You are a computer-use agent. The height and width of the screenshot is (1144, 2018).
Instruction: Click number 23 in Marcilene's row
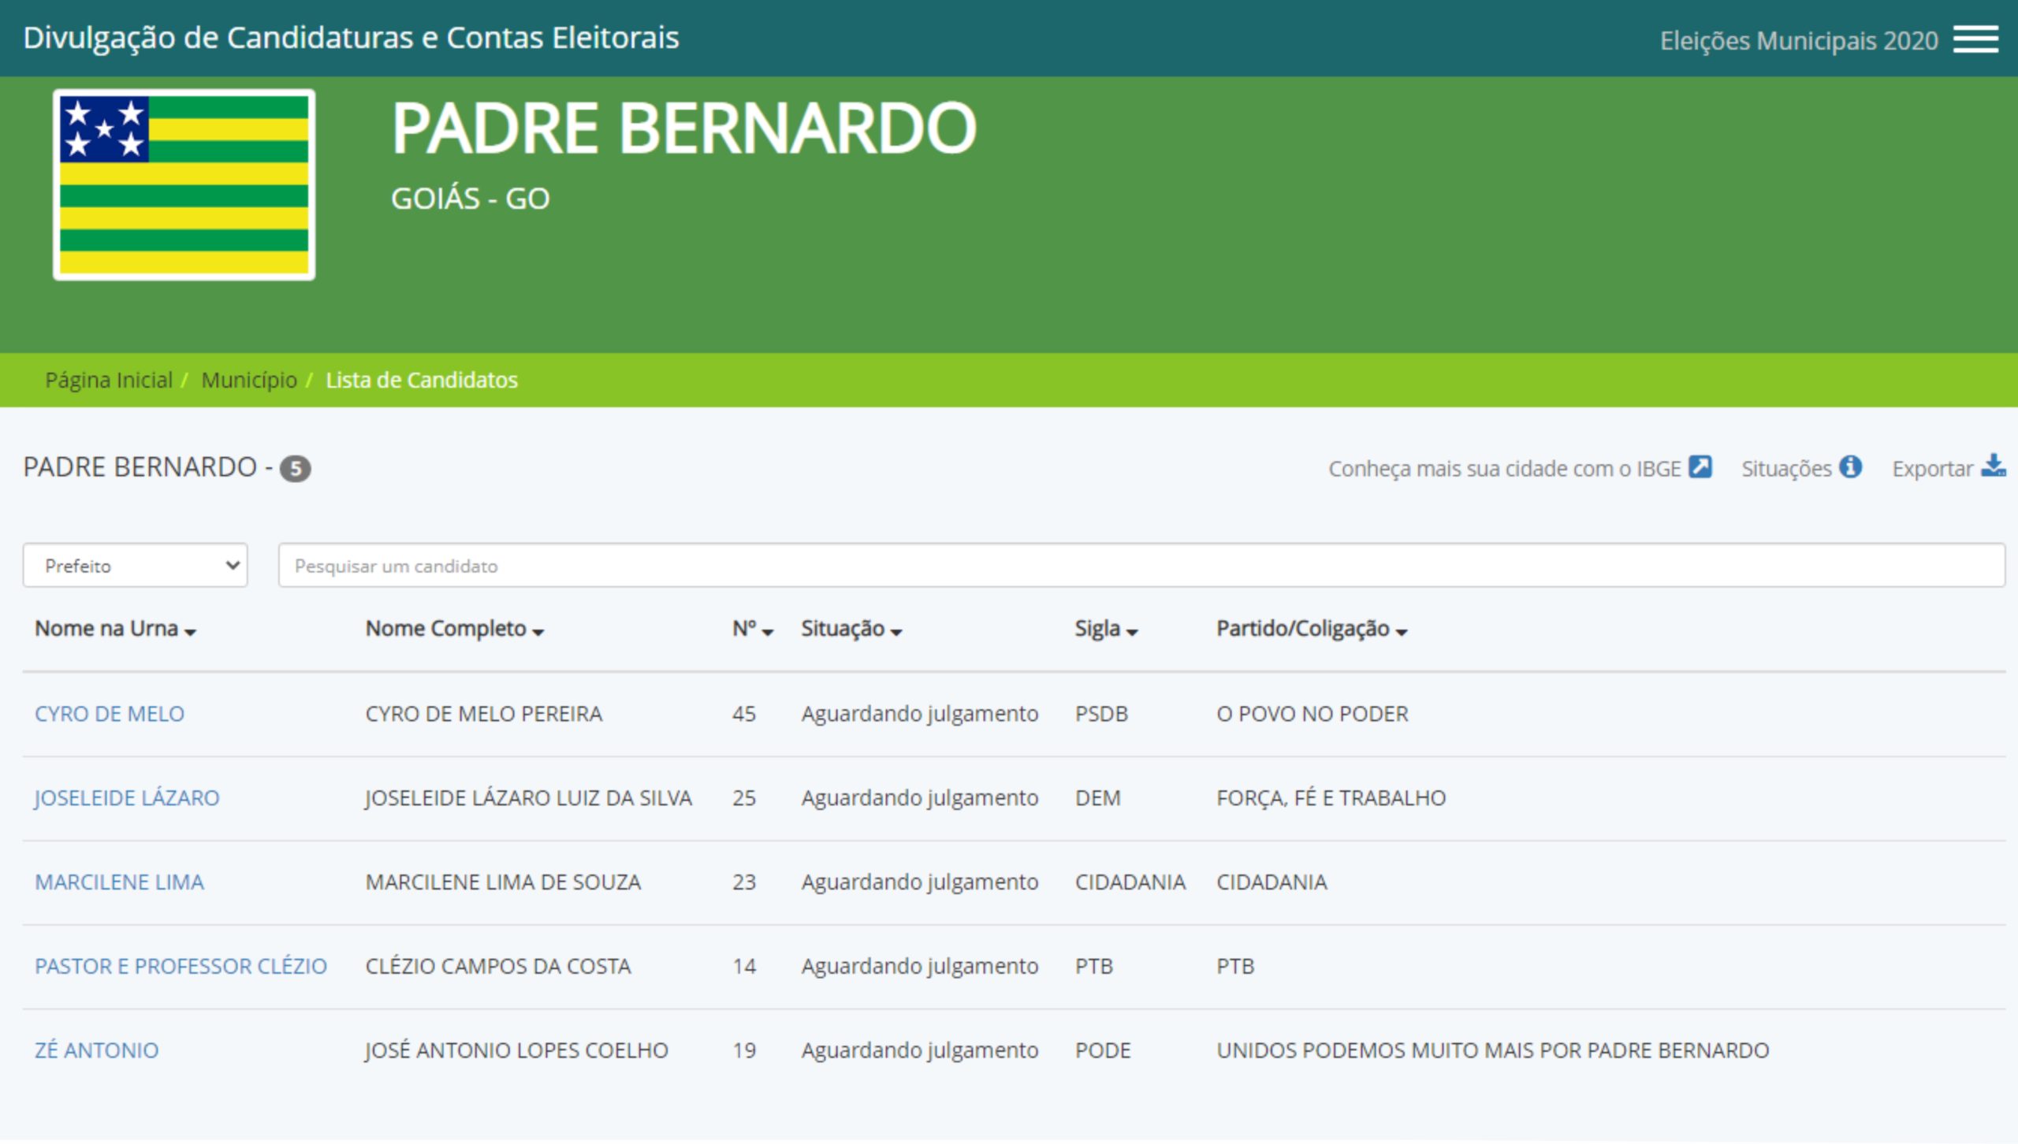coord(744,882)
